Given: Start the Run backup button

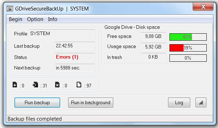Looking at the screenshot, I should click(x=37, y=102).
